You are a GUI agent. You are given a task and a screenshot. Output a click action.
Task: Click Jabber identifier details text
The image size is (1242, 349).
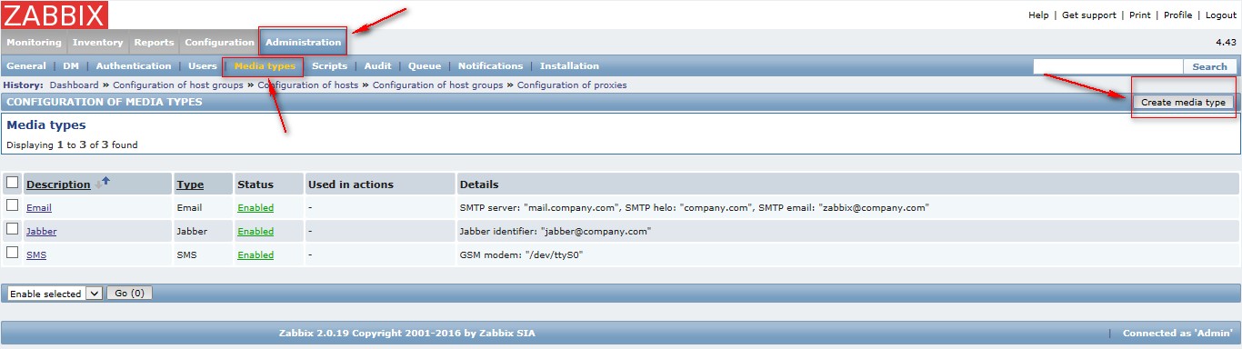pyautogui.click(x=556, y=232)
